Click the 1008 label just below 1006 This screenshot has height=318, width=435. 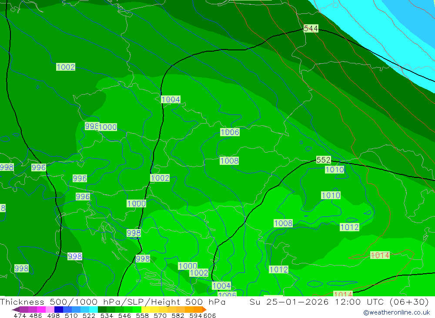pyautogui.click(x=229, y=161)
